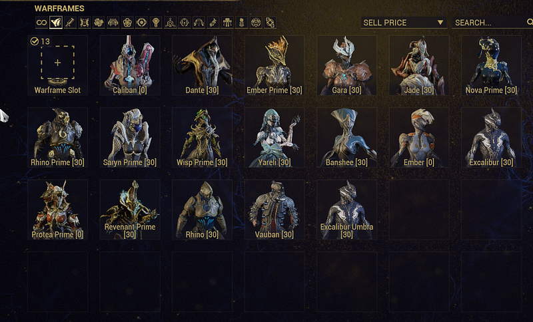Viewport: 533px width, 322px height.
Task: Pick the Wisp Prime [30] thumbnail
Action: click(202, 137)
